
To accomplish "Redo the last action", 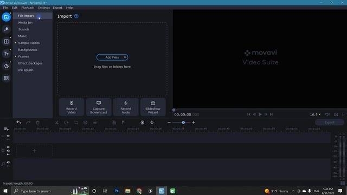I will click(x=28, y=122).
